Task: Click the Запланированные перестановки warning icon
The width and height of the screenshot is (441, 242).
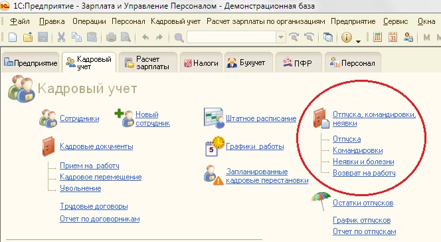Action: click(x=213, y=176)
